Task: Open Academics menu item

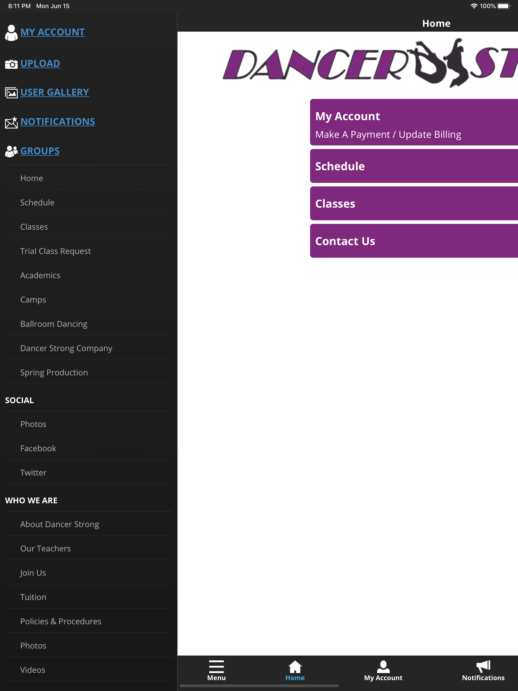Action: (x=89, y=275)
